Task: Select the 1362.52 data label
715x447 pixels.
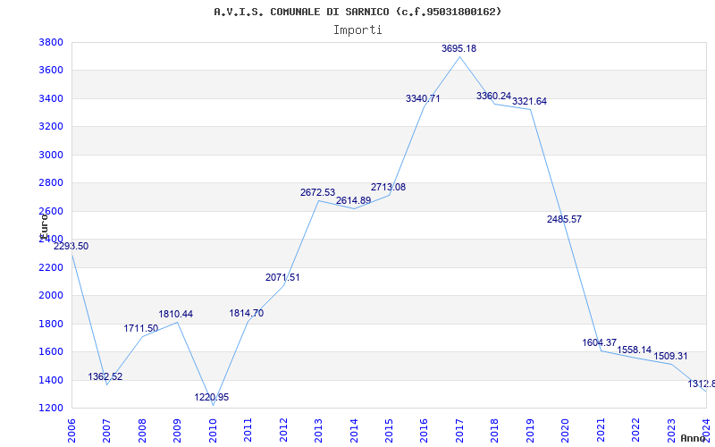Action: pos(105,376)
